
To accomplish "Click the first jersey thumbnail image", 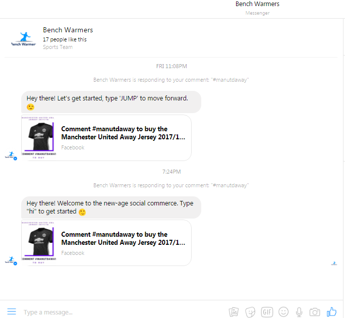I will (39, 137).
